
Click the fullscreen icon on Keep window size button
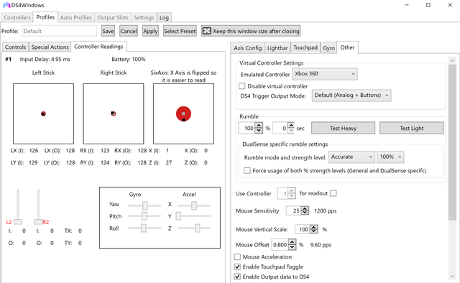coord(207,31)
